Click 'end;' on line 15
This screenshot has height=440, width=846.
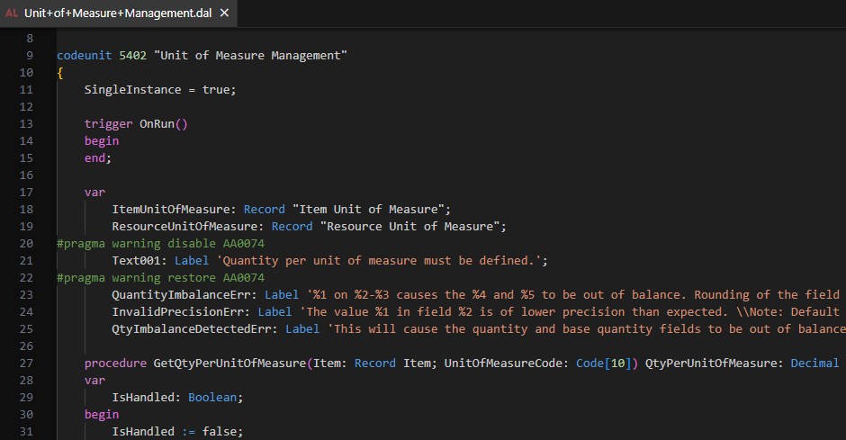click(x=98, y=158)
